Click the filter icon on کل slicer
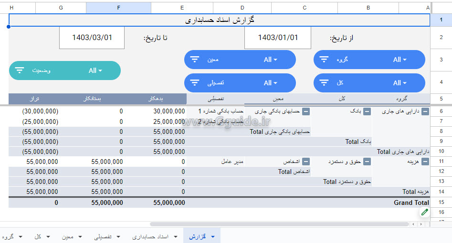Viewport: 452px width, 243px height. click(x=324, y=83)
